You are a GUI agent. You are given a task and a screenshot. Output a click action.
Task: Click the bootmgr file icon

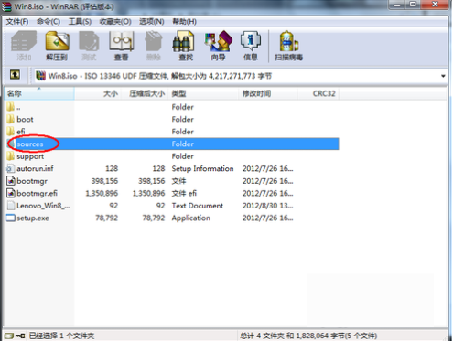click(11, 181)
